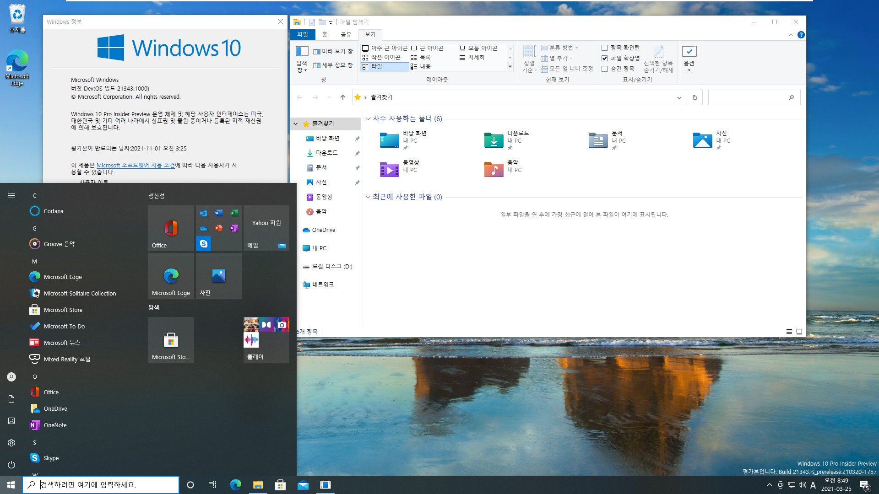The image size is (879, 494).
Task: Toggle 미리 보기 창 pane
Action: coord(333,51)
